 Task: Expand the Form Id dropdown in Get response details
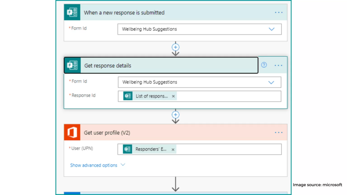(x=271, y=83)
